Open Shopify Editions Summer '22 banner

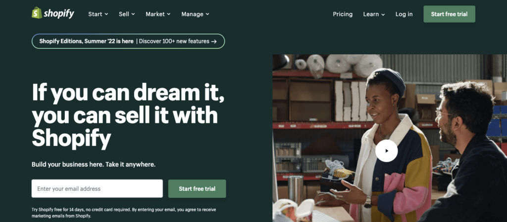128,41
